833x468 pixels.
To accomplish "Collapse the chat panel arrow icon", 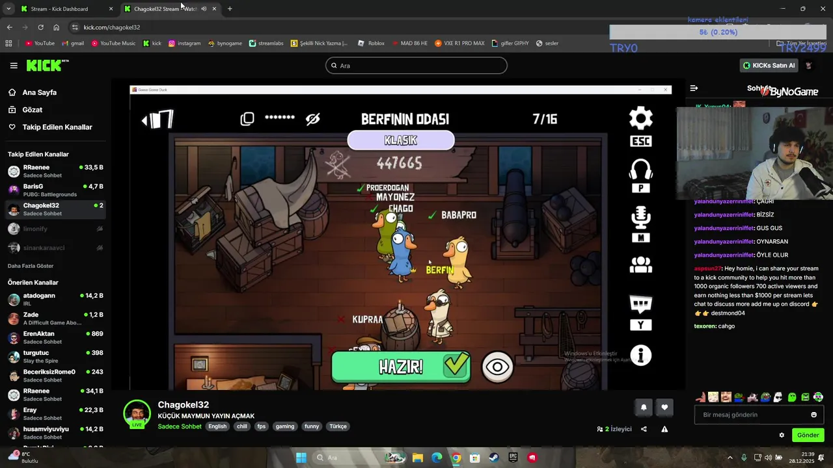I will click(694, 88).
